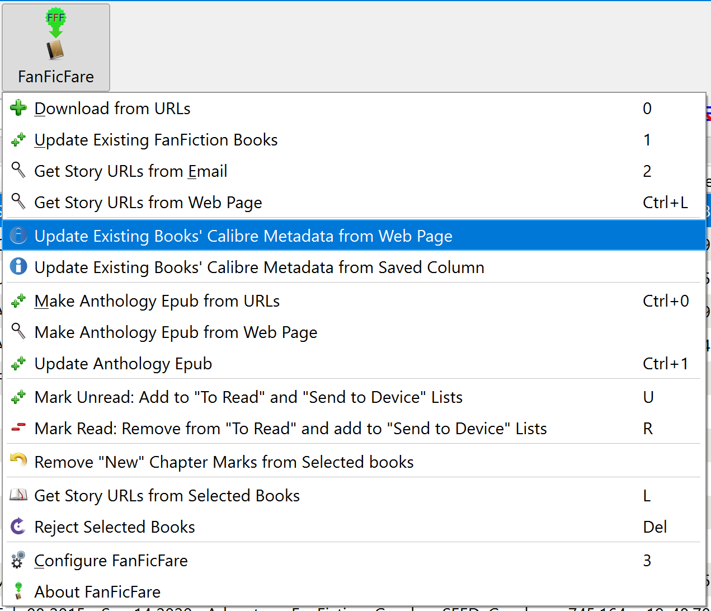This screenshot has width=711, height=611.
Task: Click the yellow undo arrow icon
Action: (18, 460)
